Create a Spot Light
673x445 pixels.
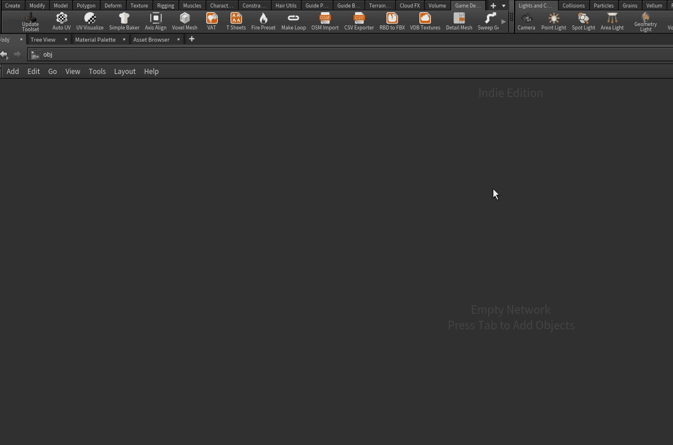[x=583, y=22]
